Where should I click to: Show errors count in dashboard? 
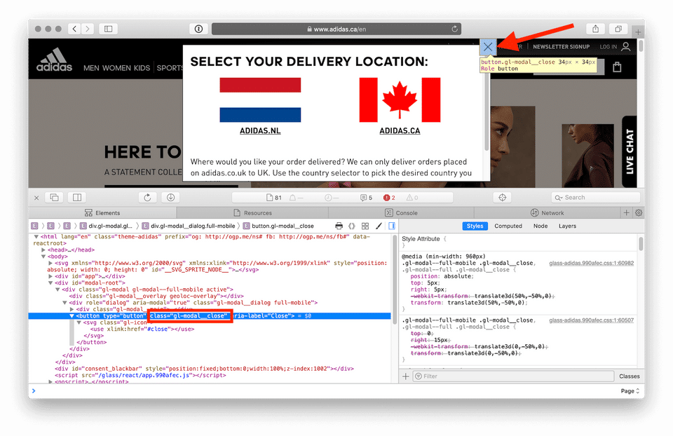click(x=389, y=198)
